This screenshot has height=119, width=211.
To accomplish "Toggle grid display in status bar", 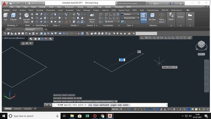I will tap(121, 109).
